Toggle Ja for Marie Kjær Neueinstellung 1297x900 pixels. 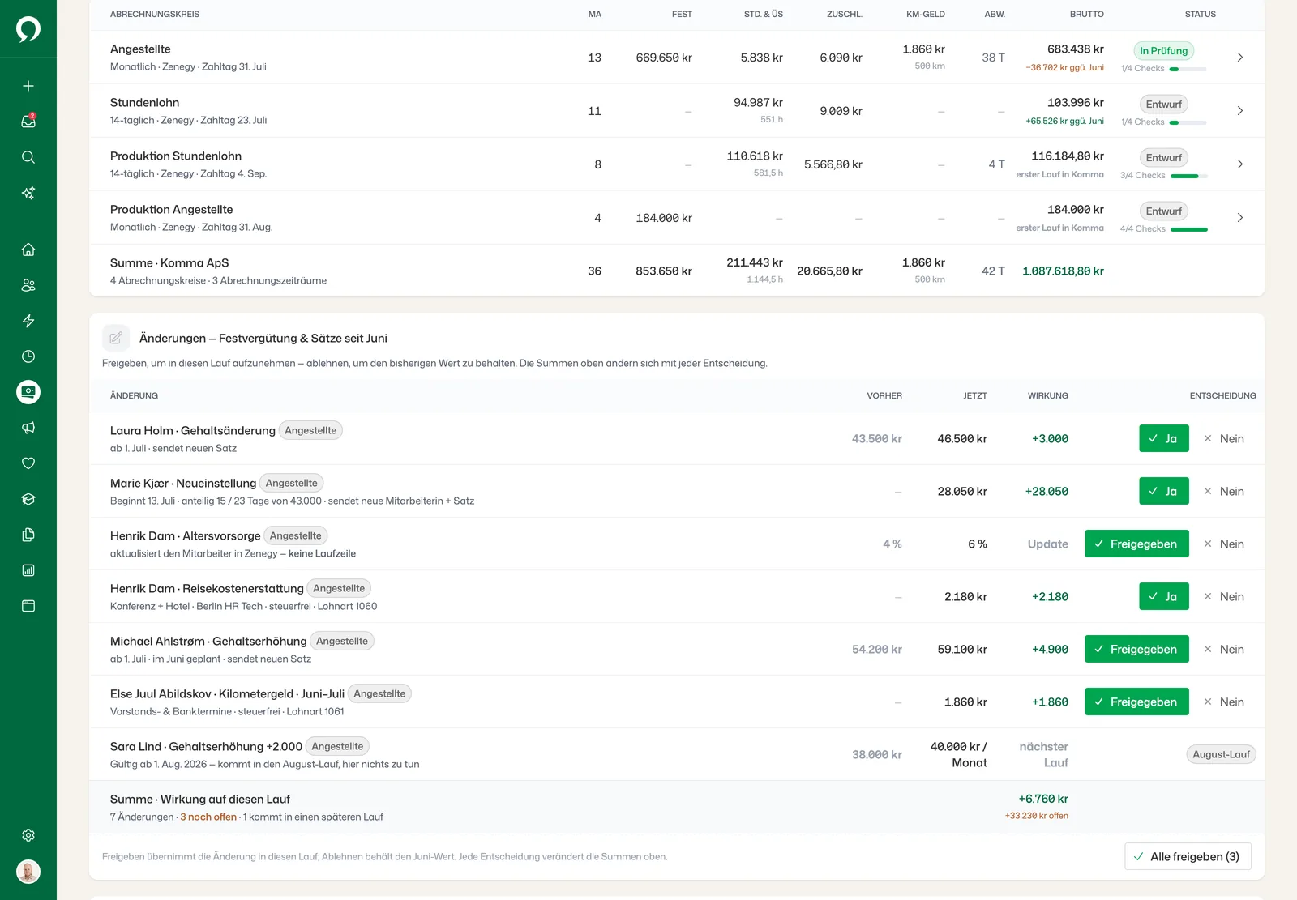click(x=1163, y=491)
